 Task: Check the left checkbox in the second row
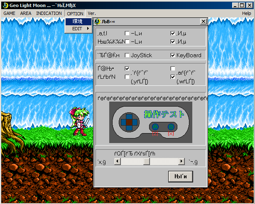pyautogui.click(x=127, y=41)
